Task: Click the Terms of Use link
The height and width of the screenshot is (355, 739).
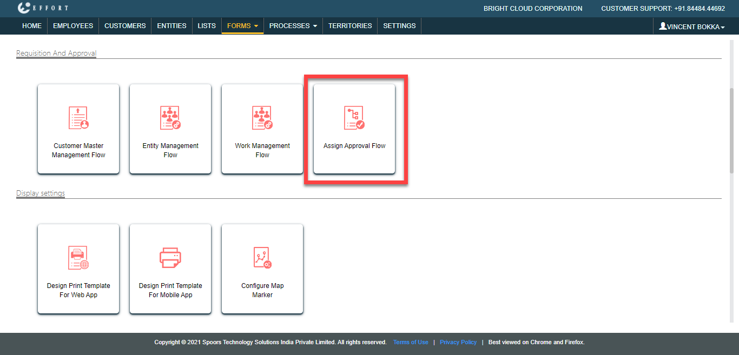Action: (411, 342)
